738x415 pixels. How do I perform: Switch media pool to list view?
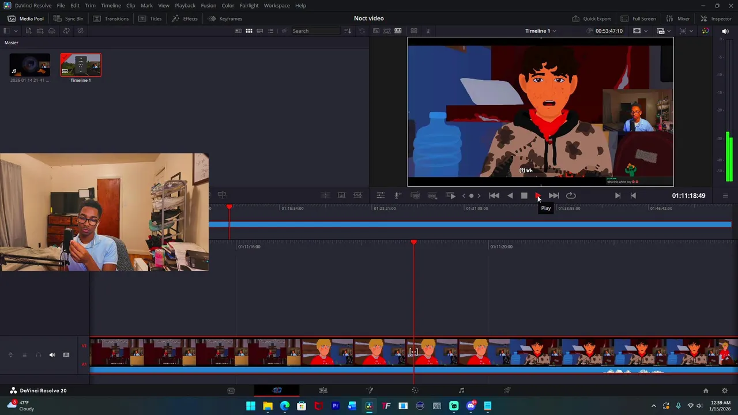pos(271,31)
